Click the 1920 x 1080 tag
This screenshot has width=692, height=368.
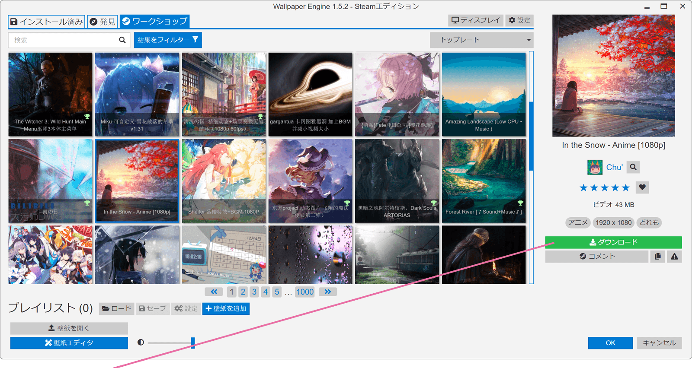[x=613, y=222]
